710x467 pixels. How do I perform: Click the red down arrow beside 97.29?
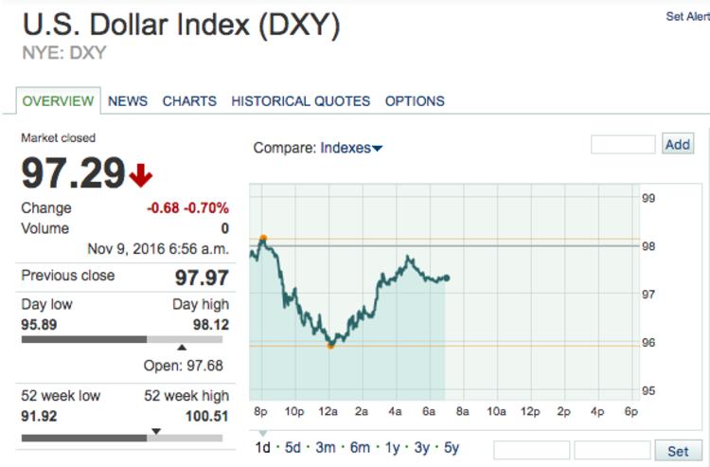click(141, 174)
